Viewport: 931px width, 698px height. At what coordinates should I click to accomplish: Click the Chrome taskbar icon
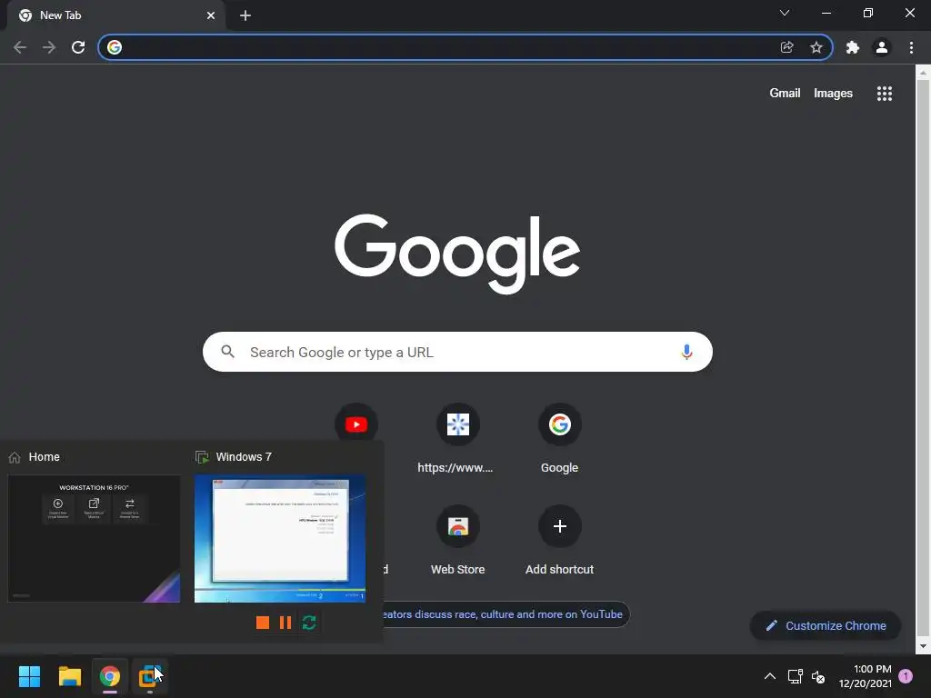coord(110,676)
